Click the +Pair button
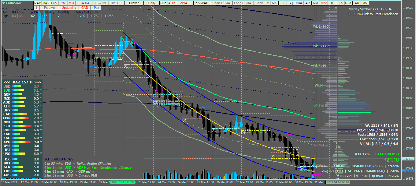The height and width of the screenshot is (186, 416). click(x=96, y=8)
